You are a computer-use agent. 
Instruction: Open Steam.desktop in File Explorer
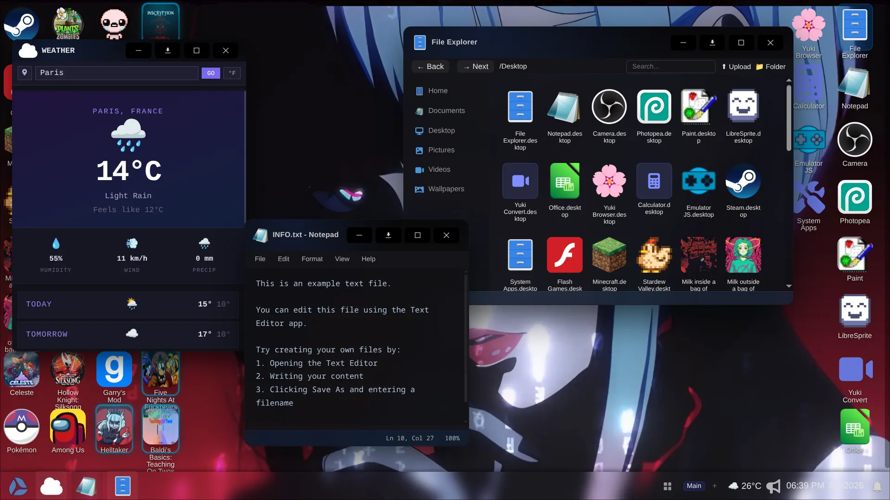click(743, 191)
